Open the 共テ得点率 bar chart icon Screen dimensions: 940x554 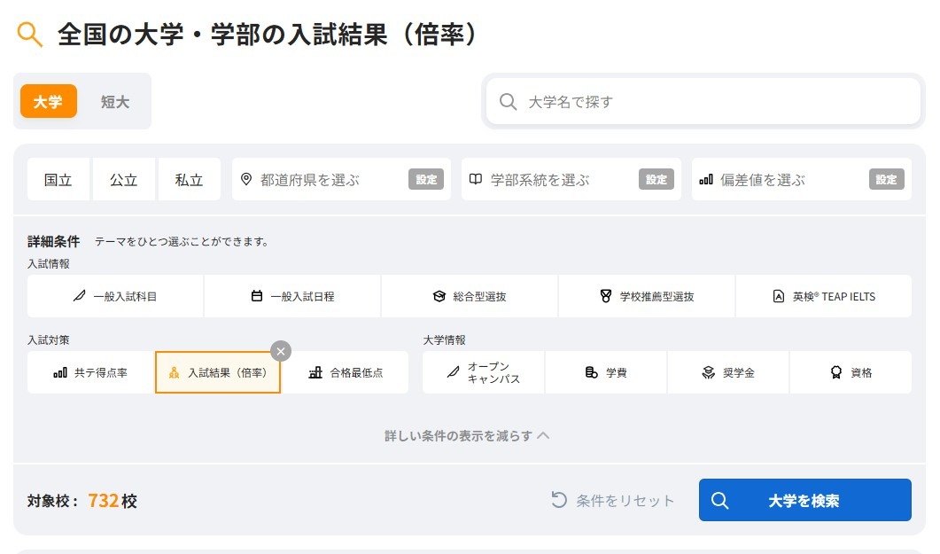coord(88,372)
